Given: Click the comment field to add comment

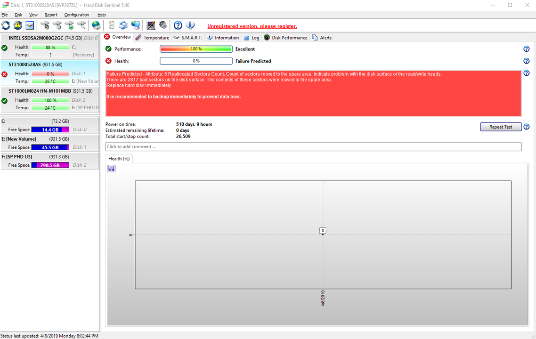Looking at the screenshot, I should click(314, 146).
